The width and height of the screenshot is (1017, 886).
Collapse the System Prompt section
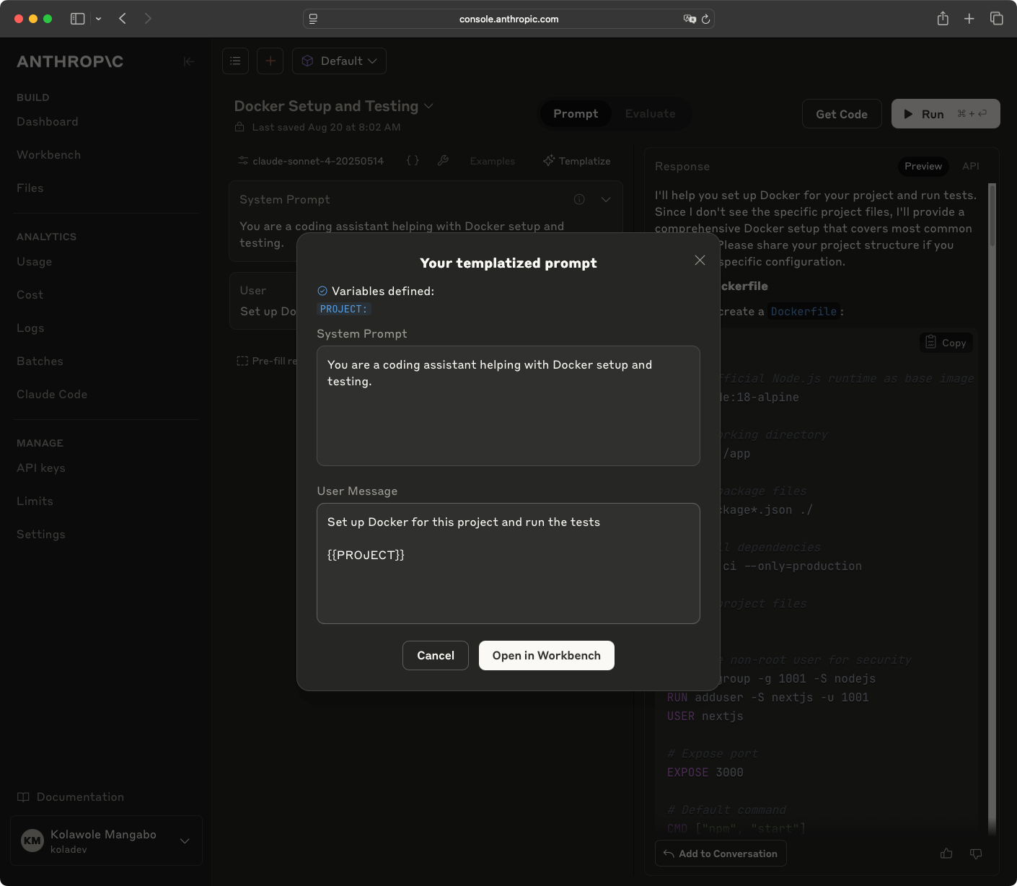606,199
